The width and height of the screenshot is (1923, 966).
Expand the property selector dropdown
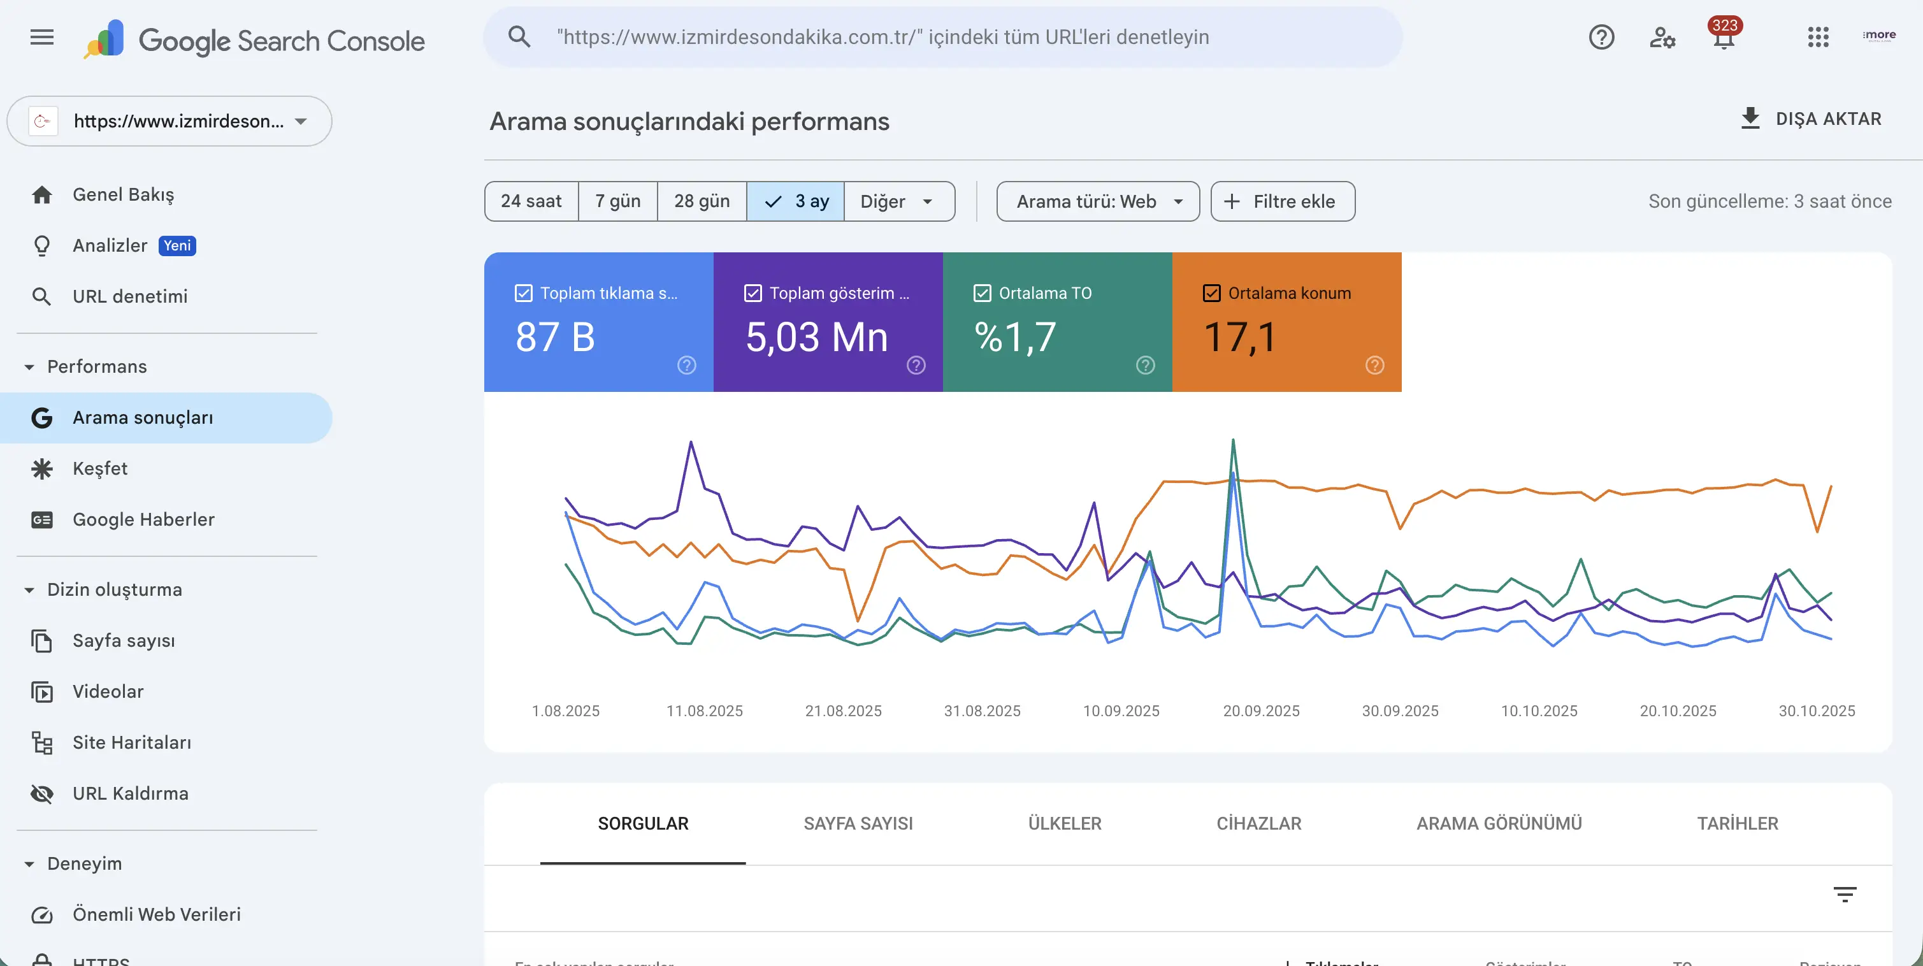(301, 121)
